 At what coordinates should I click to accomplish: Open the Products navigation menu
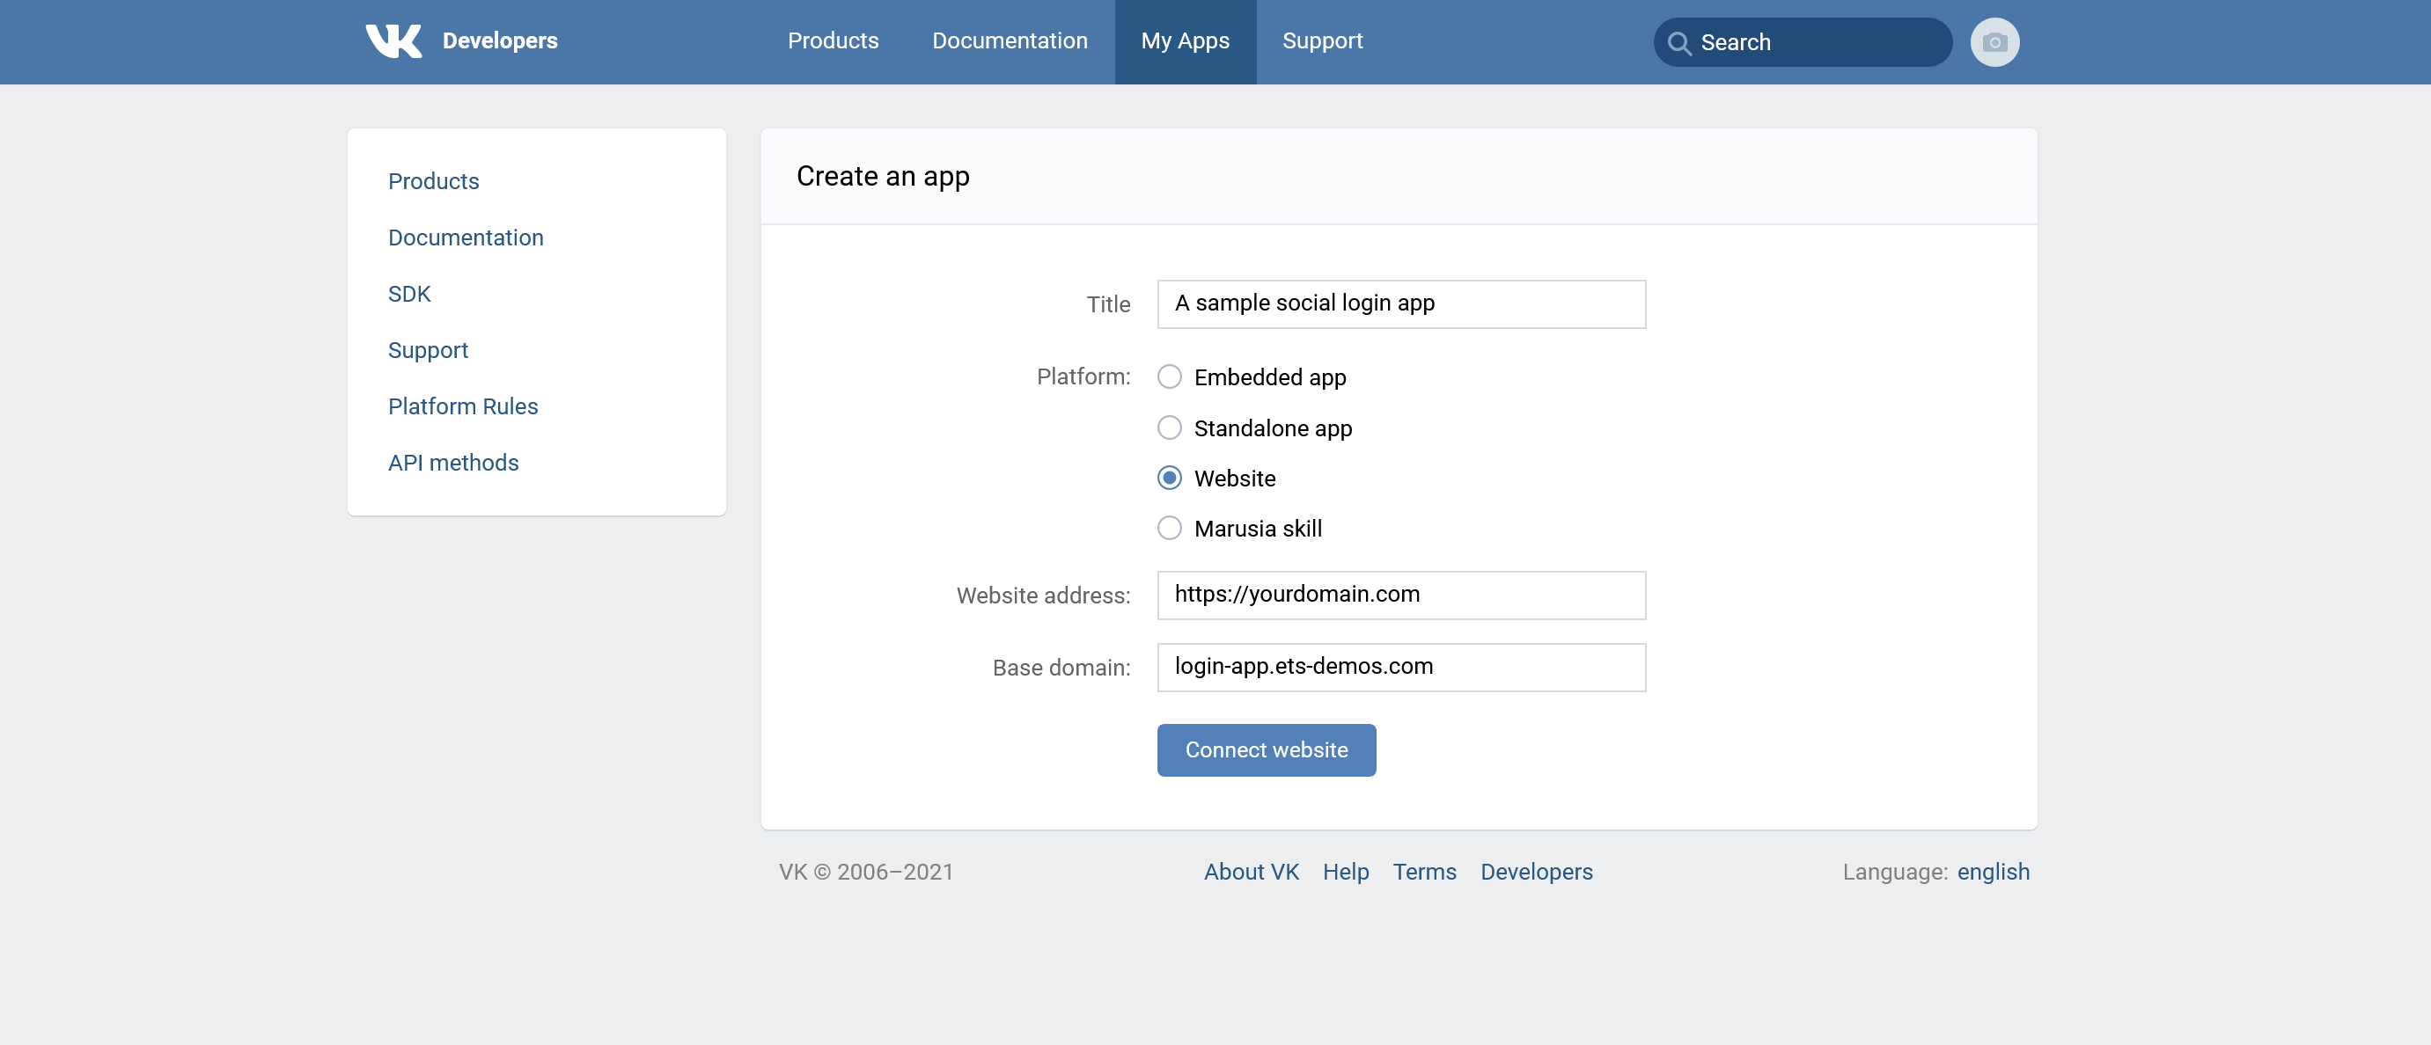point(833,42)
